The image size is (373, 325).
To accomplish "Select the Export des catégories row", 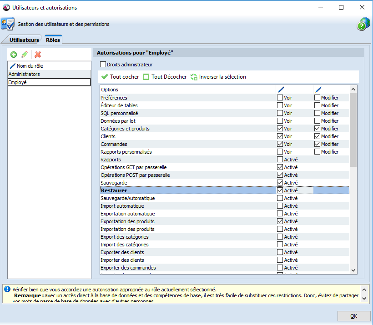I will 225,237.
